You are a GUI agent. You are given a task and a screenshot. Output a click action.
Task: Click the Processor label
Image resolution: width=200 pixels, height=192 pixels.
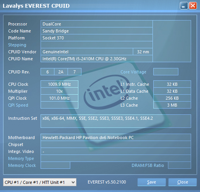click(x=18, y=24)
